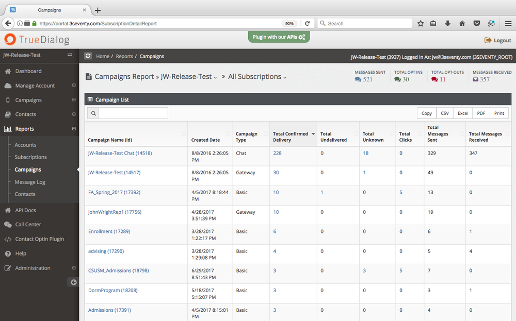Open JW-Release-Test Chat (14518) campaign
The width and height of the screenshot is (516, 321).
coord(120,153)
